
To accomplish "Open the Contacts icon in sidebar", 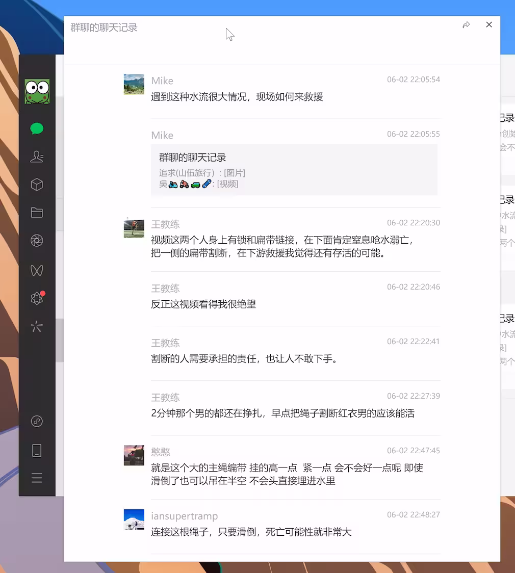I will coord(37,157).
